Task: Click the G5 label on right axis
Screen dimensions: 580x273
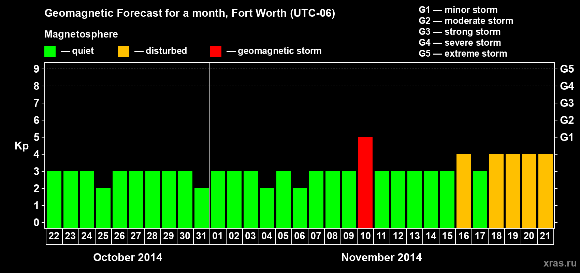Action: [567, 69]
